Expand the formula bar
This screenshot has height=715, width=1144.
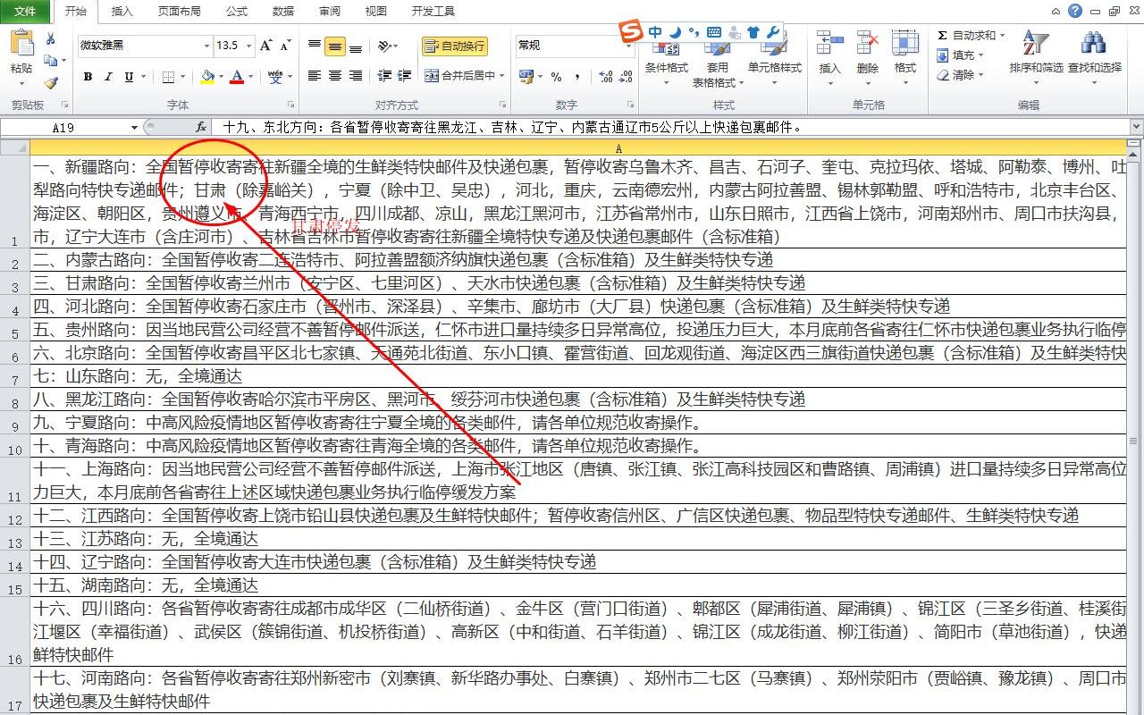tap(1136, 128)
